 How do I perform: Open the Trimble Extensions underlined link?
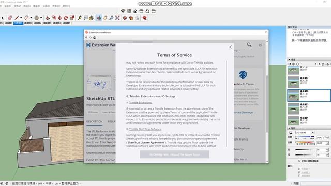click(x=140, y=103)
